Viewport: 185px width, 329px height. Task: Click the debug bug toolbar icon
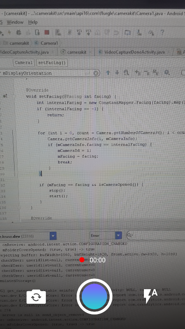pyautogui.click(x=19, y=32)
